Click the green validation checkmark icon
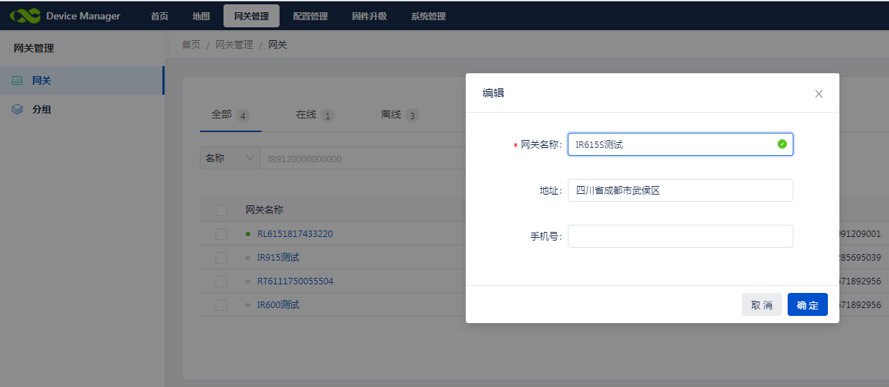This screenshot has width=889, height=387. [x=782, y=144]
